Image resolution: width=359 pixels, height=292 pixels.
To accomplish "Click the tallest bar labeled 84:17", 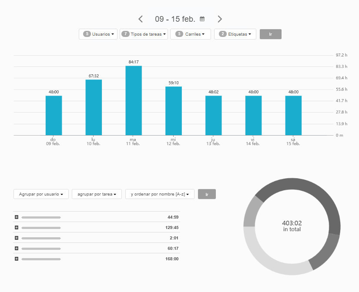I will coord(134,100).
